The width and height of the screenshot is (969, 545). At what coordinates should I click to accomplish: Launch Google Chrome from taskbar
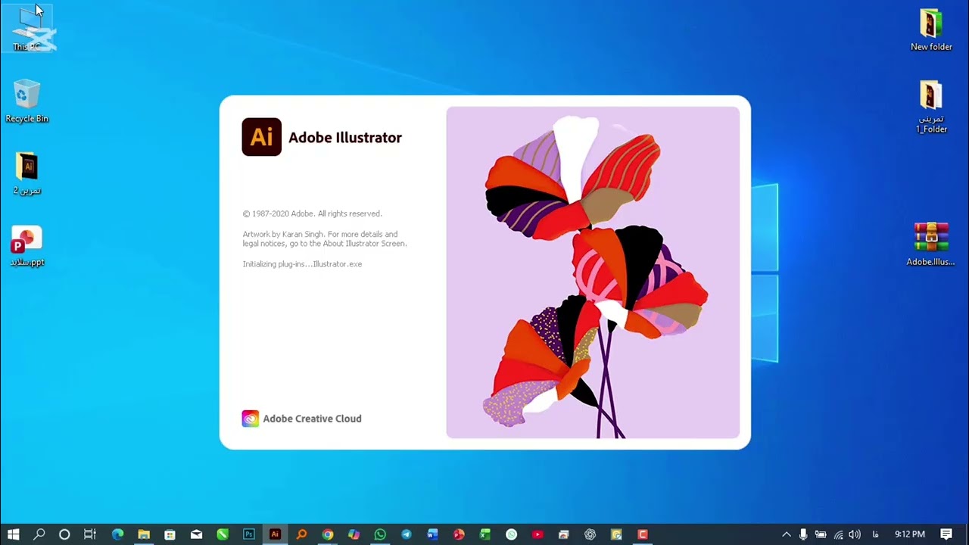327,534
